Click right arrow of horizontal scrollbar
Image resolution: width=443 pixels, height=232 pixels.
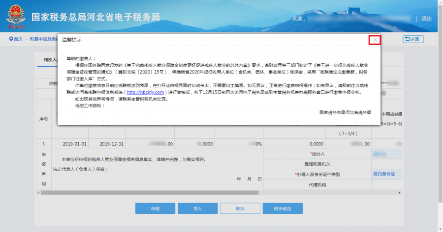click(x=399, y=193)
